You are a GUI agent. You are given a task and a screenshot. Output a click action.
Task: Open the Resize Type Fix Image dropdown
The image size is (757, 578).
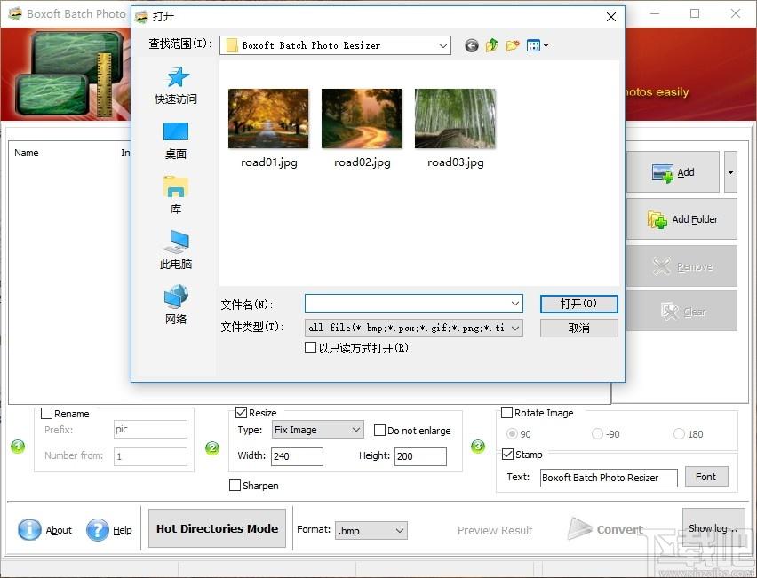pyautogui.click(x=317, y=430)
